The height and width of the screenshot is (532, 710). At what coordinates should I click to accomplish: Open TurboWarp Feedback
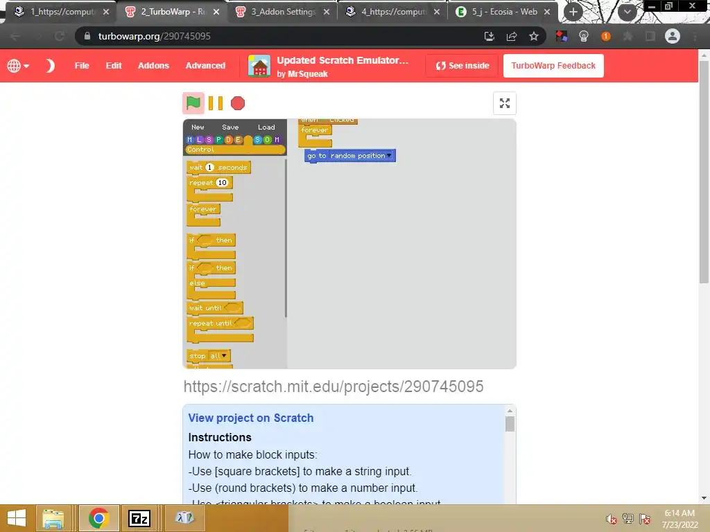coord(553,66)
